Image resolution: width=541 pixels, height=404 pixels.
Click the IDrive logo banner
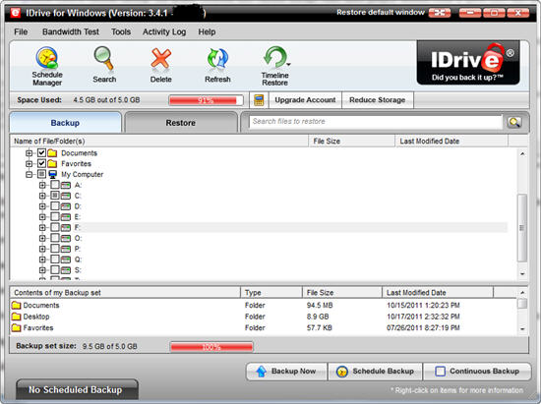point(468,63)
